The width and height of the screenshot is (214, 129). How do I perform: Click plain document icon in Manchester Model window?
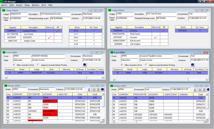coord(94,90)
